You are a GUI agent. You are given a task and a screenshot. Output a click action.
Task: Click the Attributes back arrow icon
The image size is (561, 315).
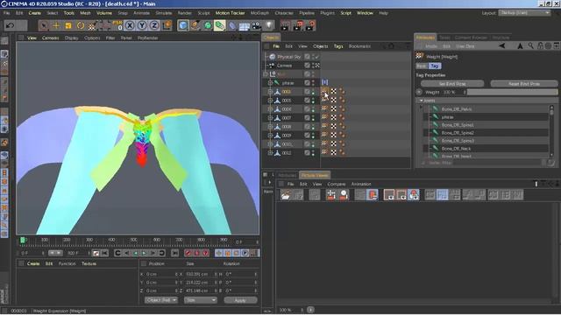pyautogui.click(x=502, y=45)
